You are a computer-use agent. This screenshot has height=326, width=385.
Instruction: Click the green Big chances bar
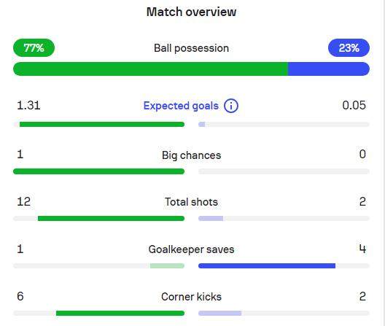(98, 171)
